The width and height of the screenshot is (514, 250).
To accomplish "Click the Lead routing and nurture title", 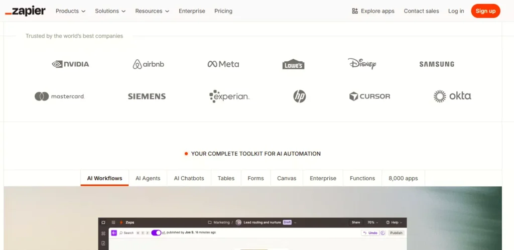I will pos(262,222).
